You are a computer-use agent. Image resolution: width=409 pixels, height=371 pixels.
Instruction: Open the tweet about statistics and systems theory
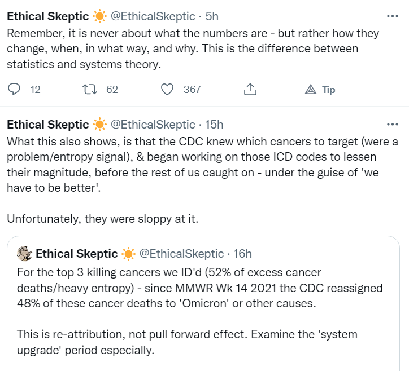click(x=192, y=48)
